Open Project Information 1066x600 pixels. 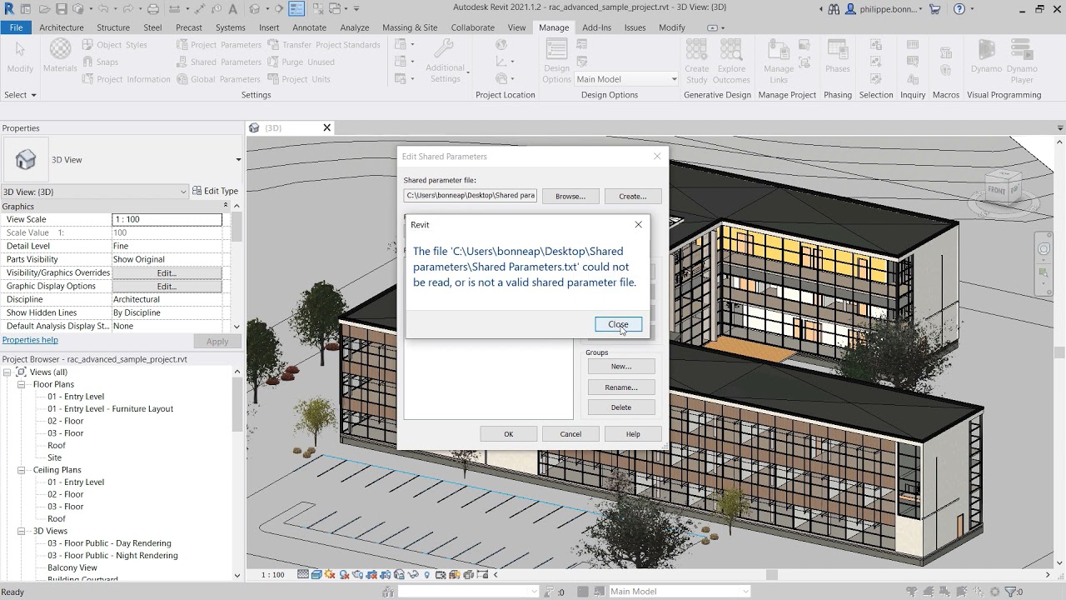point(127,79)
